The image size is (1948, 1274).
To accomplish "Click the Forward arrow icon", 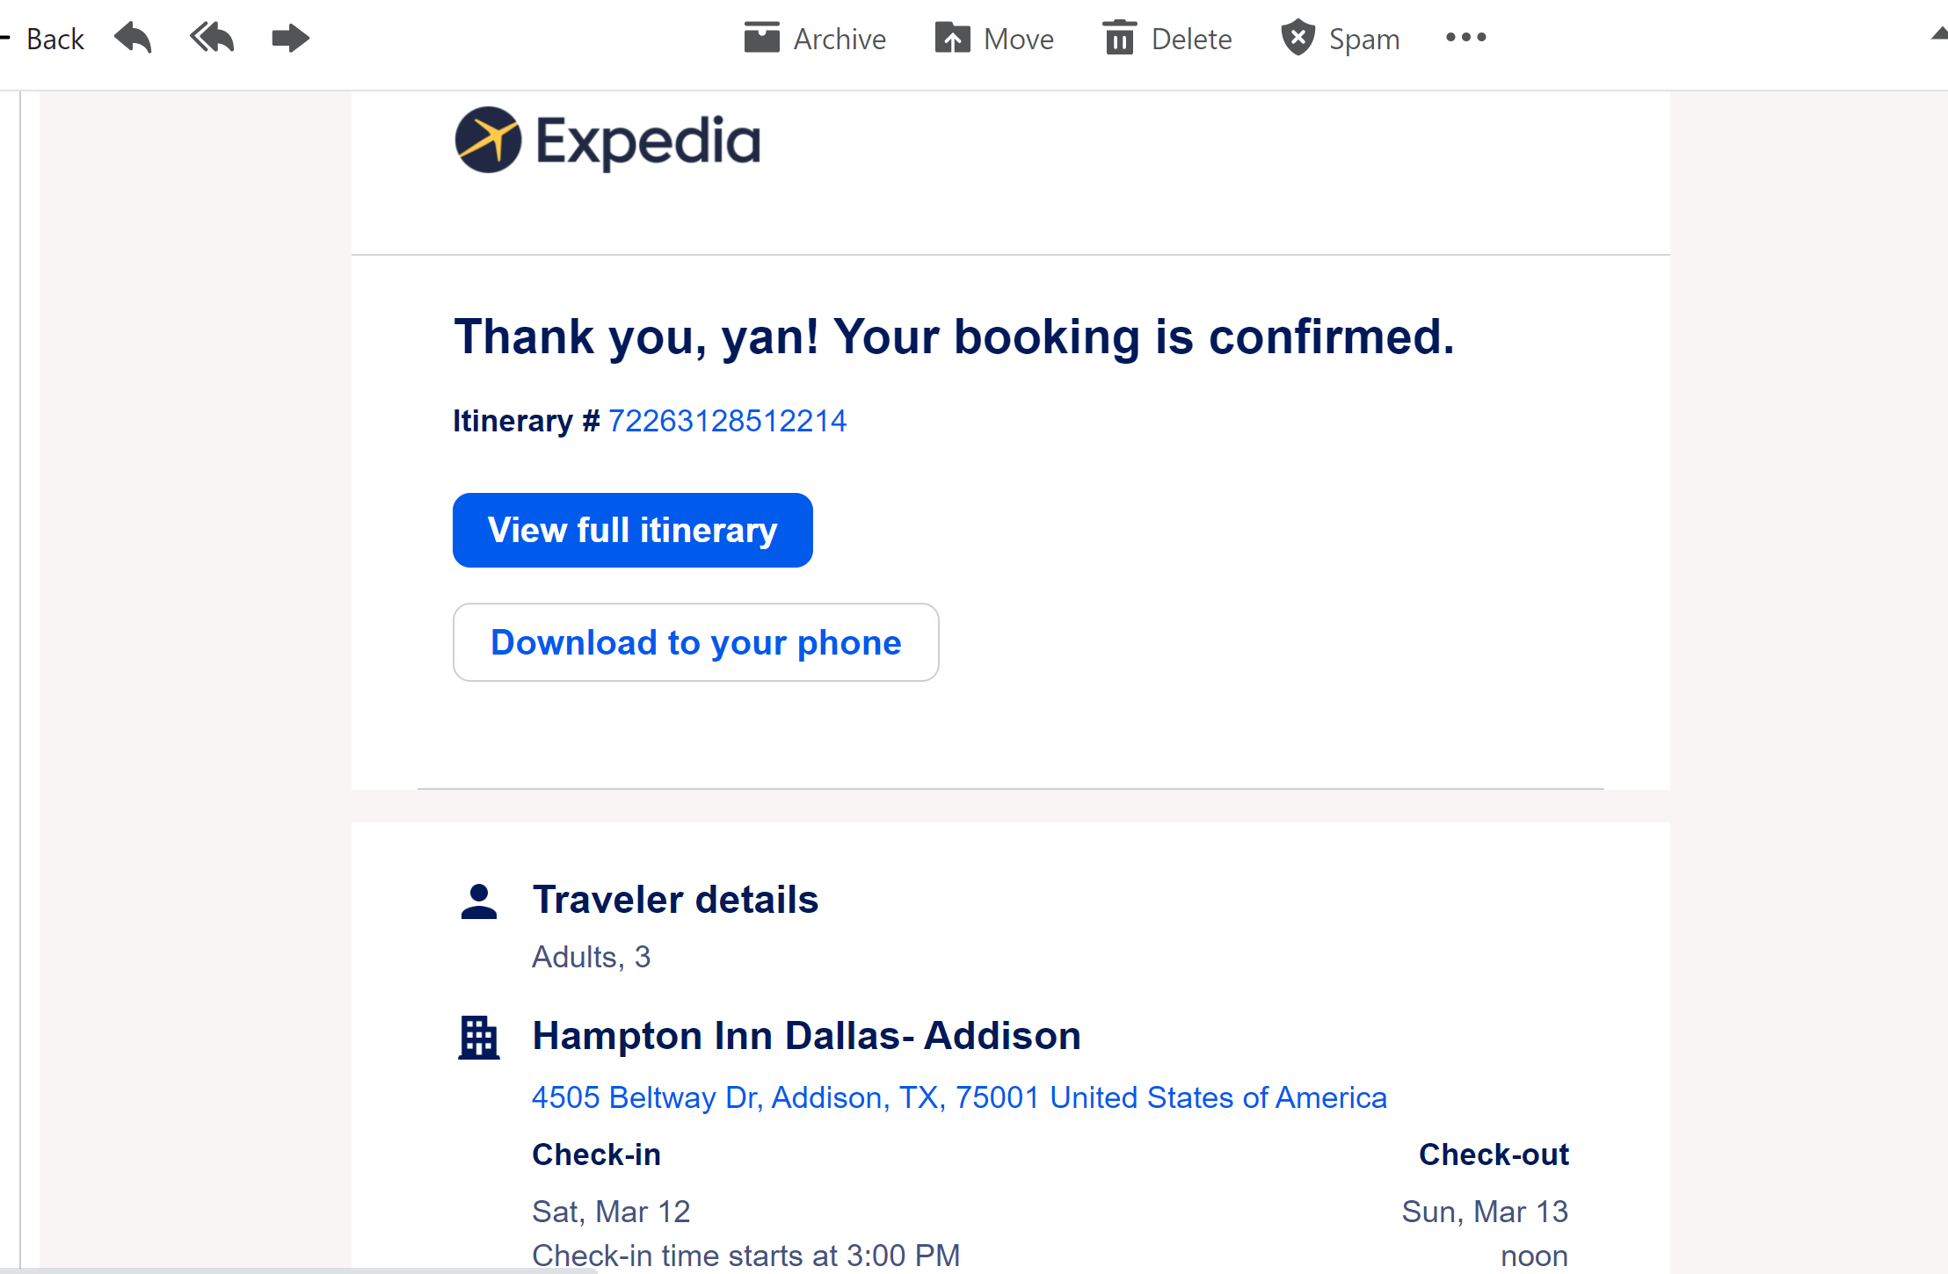I will pyautogui.click(x=290, y=38).
